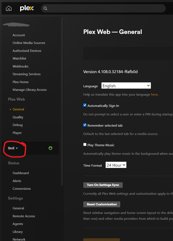Screen dimensions: 173x241
Task: Click the Status section heading
Action: tap(14, 163)
